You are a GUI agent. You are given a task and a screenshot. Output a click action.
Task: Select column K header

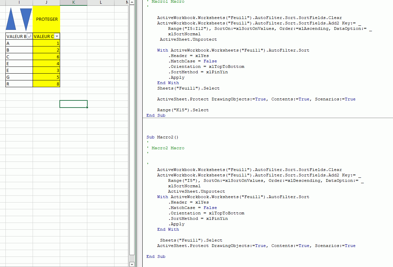[x=73, y=2]
